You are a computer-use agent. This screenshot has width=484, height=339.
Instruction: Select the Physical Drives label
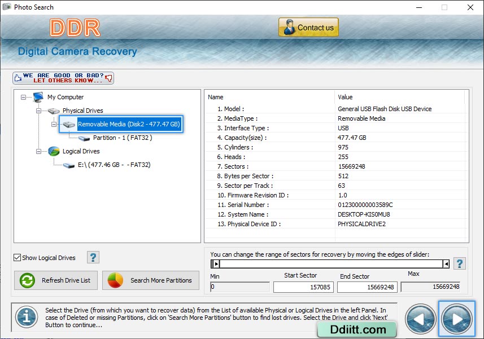pyautogui.click(x=82, y=111)
